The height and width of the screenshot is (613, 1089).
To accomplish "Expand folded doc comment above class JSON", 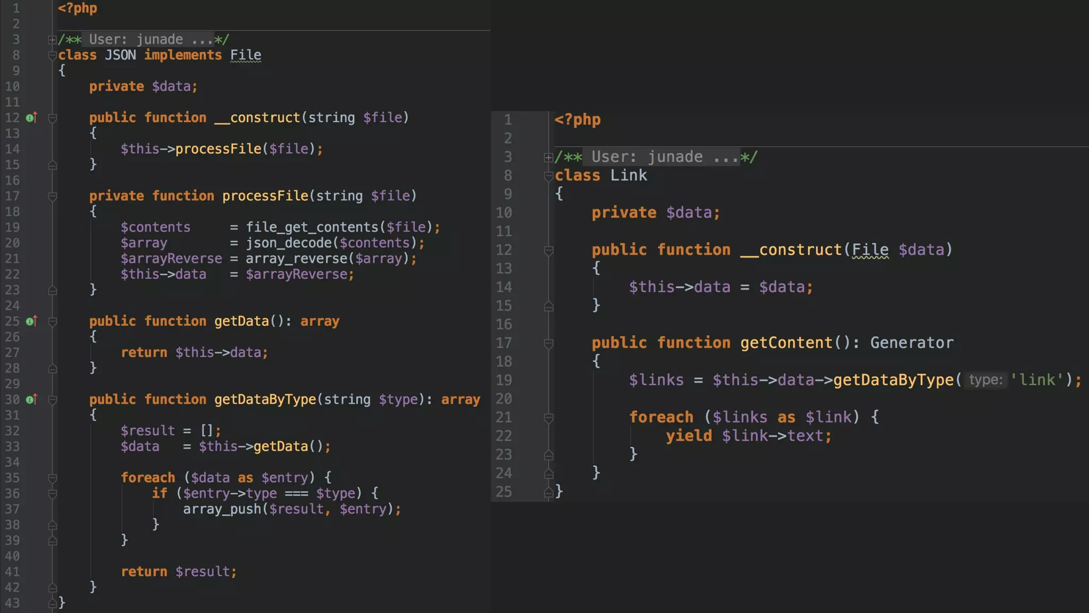I will (x=52, y=40).
